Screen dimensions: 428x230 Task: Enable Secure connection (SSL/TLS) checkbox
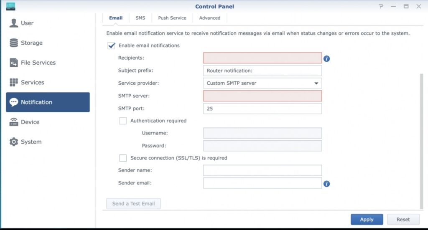(x=123, y=158)
